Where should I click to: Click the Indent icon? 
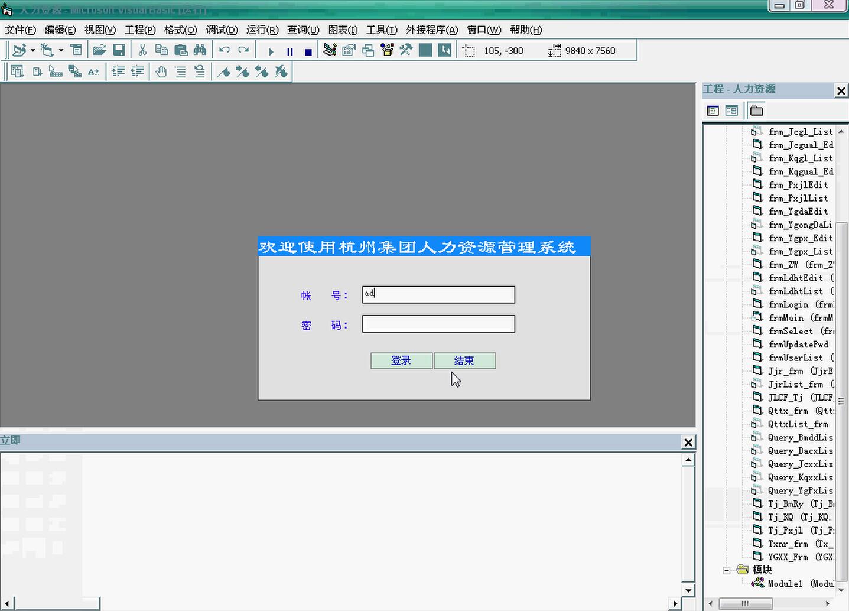118,71
